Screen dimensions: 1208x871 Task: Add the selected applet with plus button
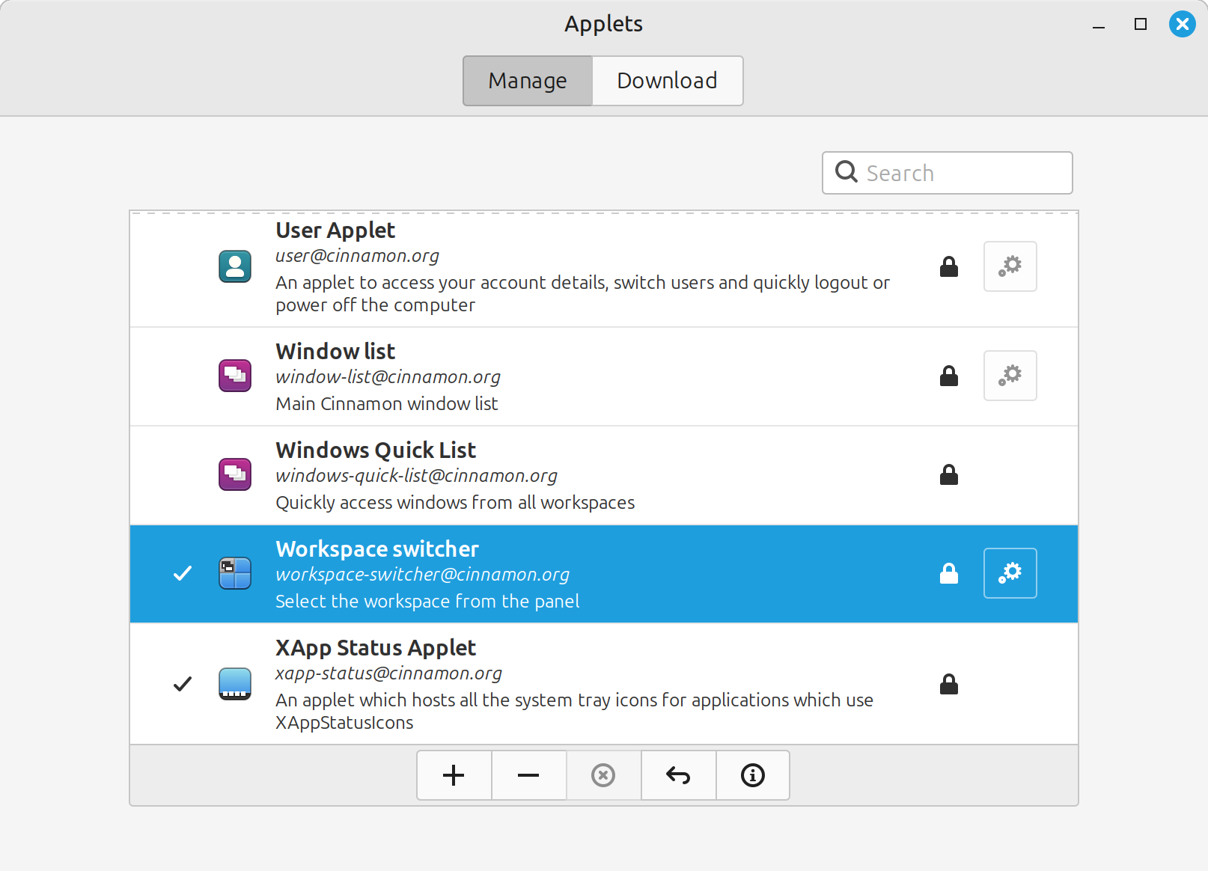454,775
